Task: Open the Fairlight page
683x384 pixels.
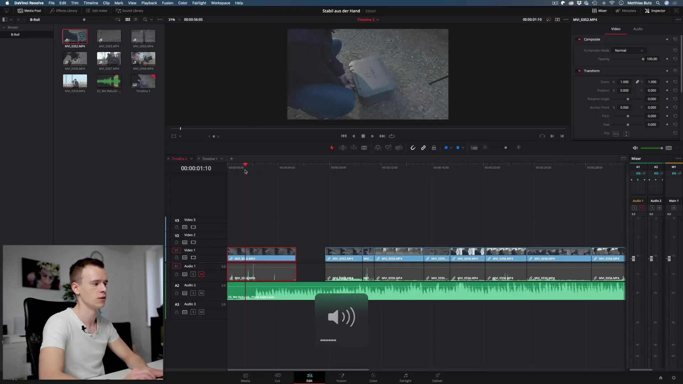Action: 405,377
